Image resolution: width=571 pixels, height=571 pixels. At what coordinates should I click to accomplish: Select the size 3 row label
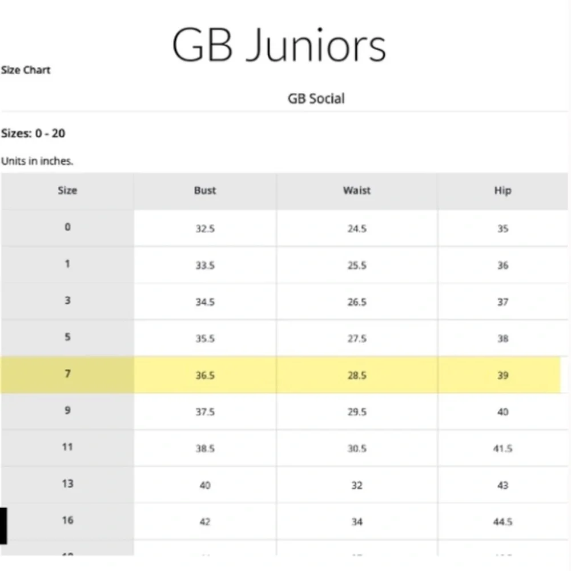tap(67, 300)
